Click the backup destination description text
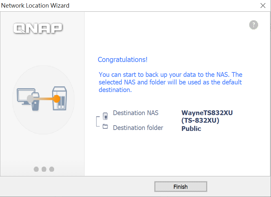Screen dimensions: 271x197 pyautogui.click(x=170, y=82)
